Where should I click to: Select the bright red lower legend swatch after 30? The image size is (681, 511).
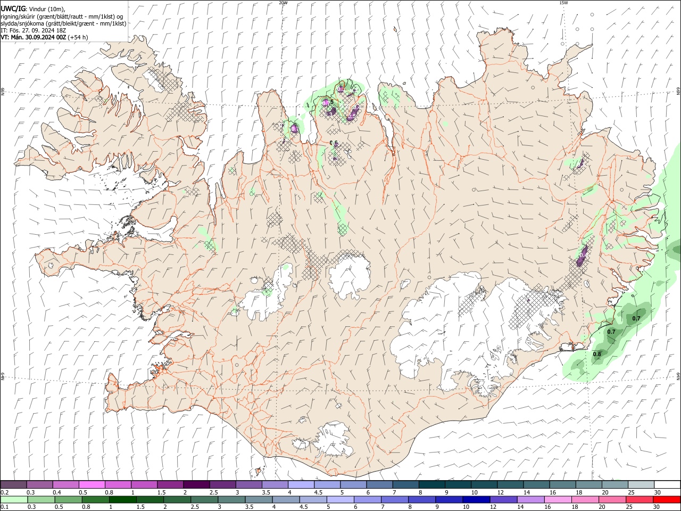(x=667, y=499)
